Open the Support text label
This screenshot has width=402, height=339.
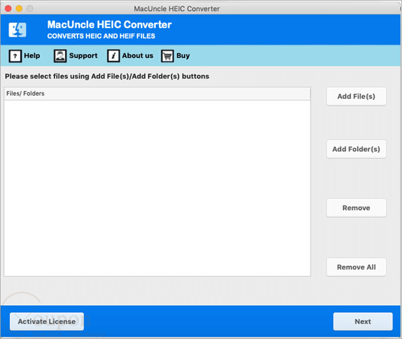(84, 56)
